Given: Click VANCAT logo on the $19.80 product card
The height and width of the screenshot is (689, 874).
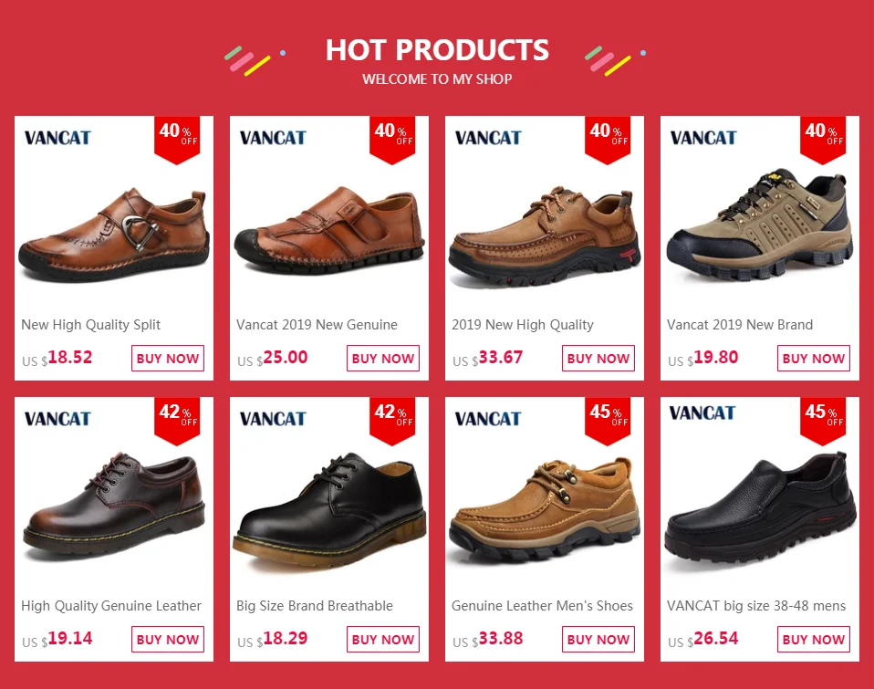Looking at the screenshot, I should coord(703,138).
